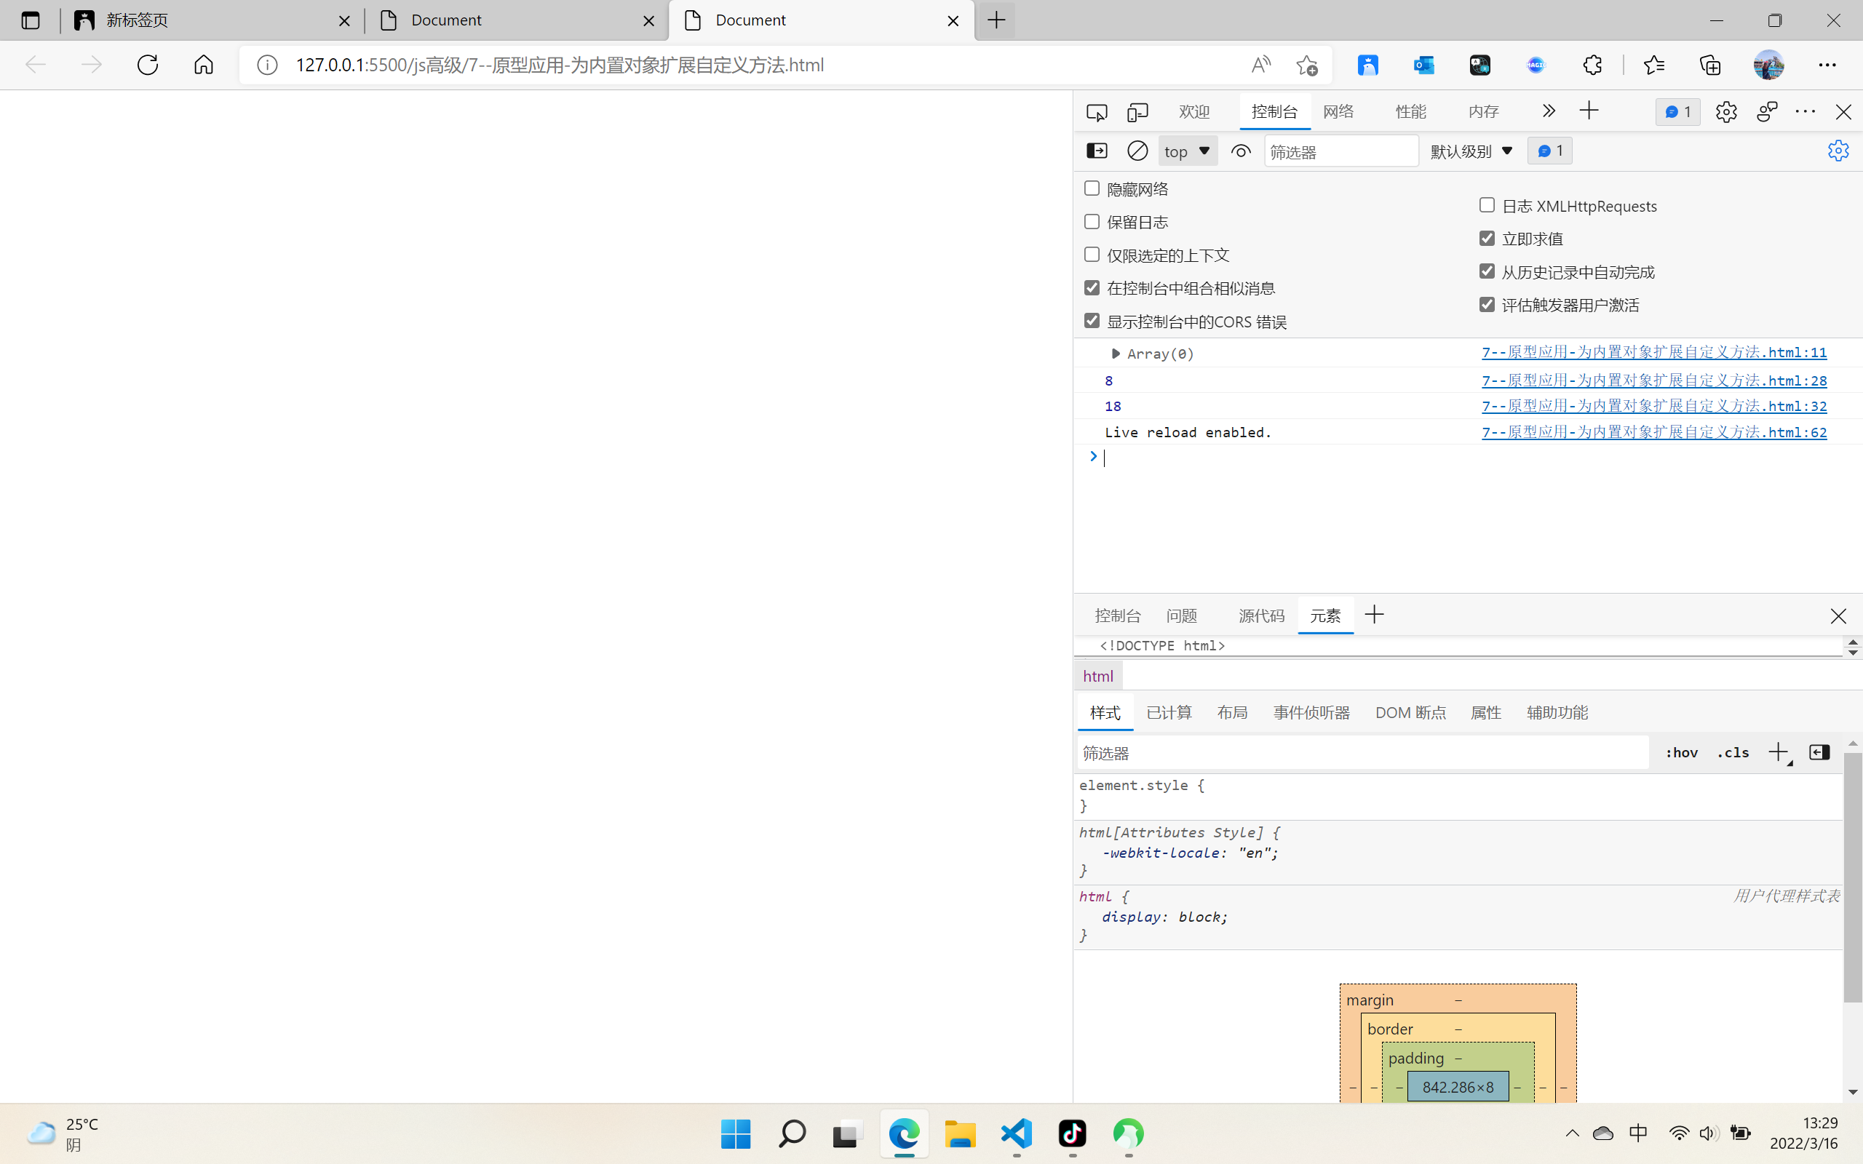
Task: Open the 已计算 styles tab
Action: [1169, 712]
